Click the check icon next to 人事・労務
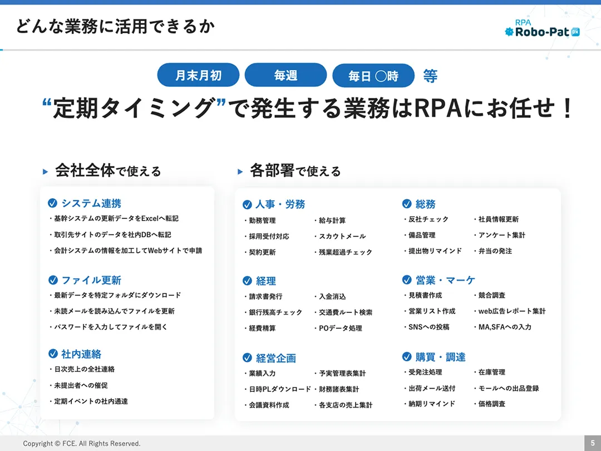This screenshot has height=451, width=601. coord(247,204)
